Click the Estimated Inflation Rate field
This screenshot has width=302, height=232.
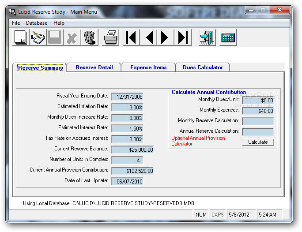point(127,107)
